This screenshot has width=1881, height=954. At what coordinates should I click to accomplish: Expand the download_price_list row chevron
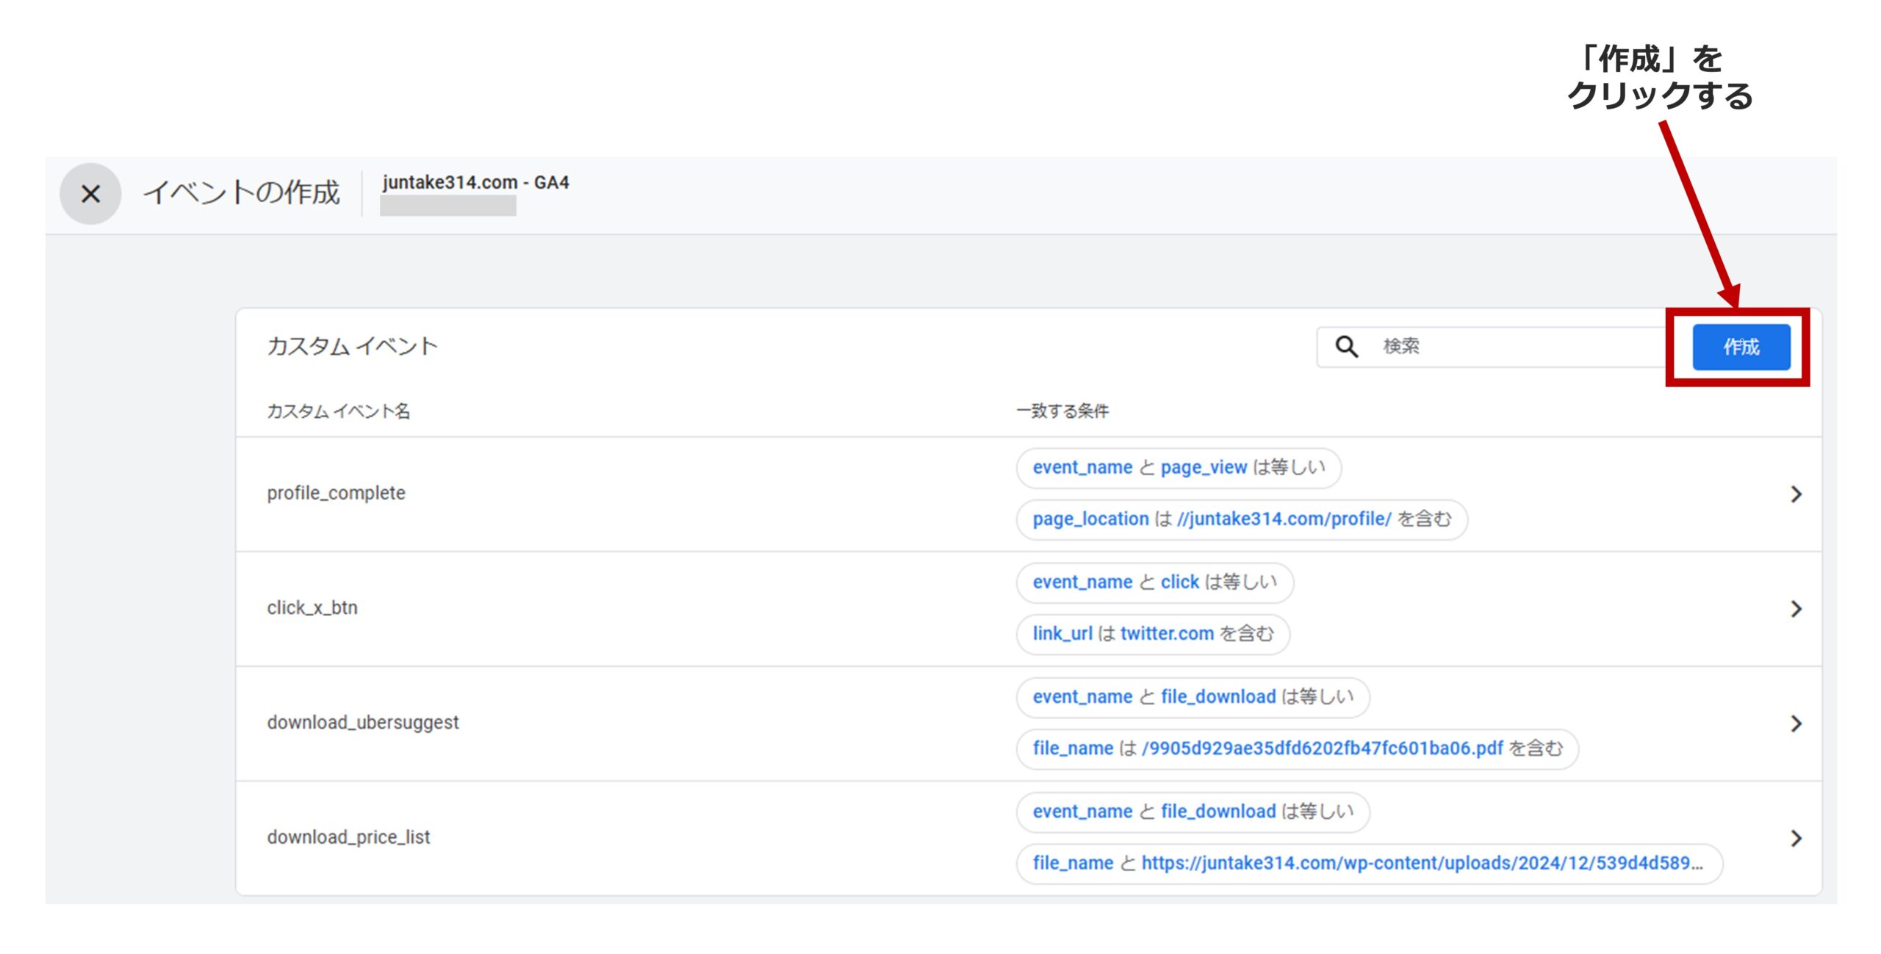(1796, 838)
